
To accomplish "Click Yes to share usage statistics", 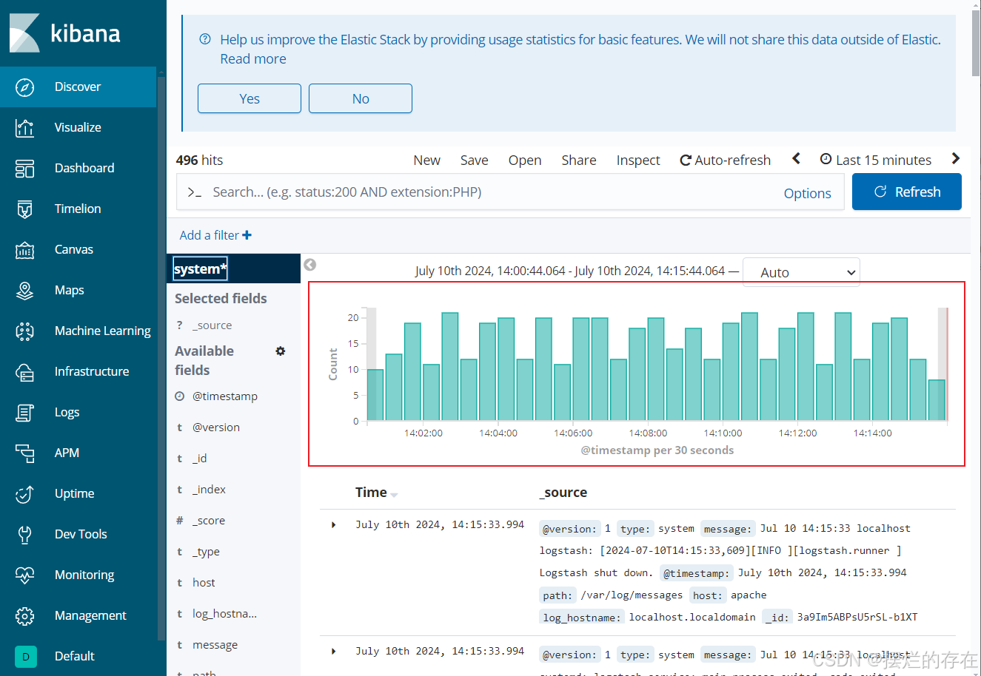I will (250, 98).
